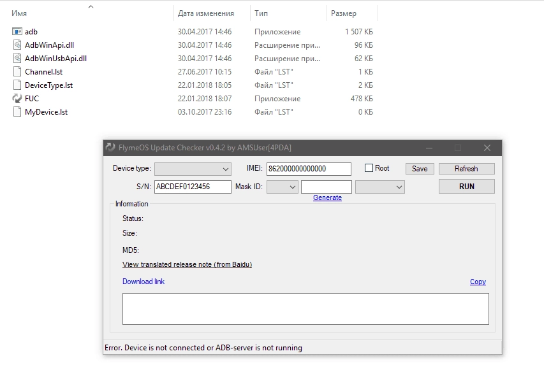Select the adb file name
Image resolution: width=544 pixels, height=379 pixels.
coord(31,31)
